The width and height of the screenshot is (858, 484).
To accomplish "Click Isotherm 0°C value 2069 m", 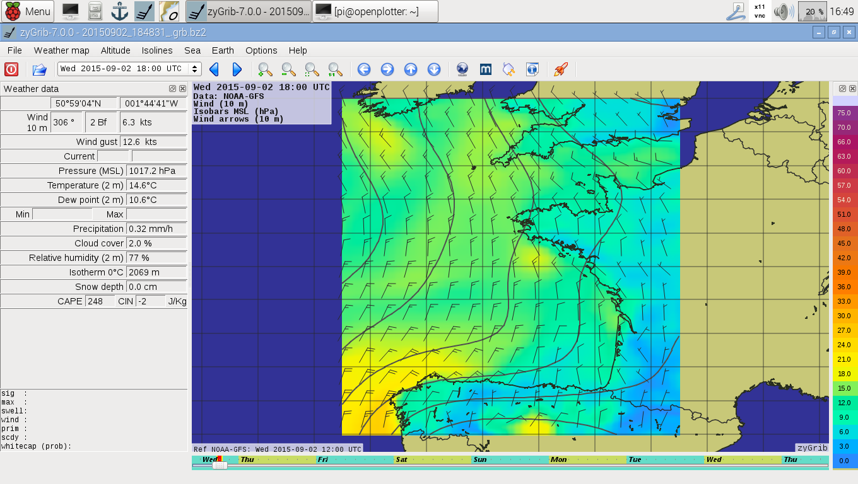I will [156, 272].
